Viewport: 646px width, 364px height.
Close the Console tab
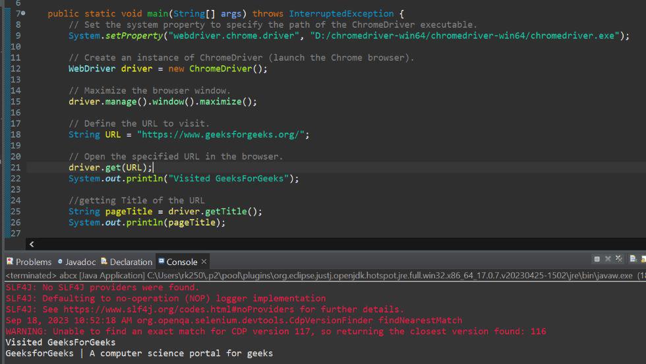coord(204,262)
